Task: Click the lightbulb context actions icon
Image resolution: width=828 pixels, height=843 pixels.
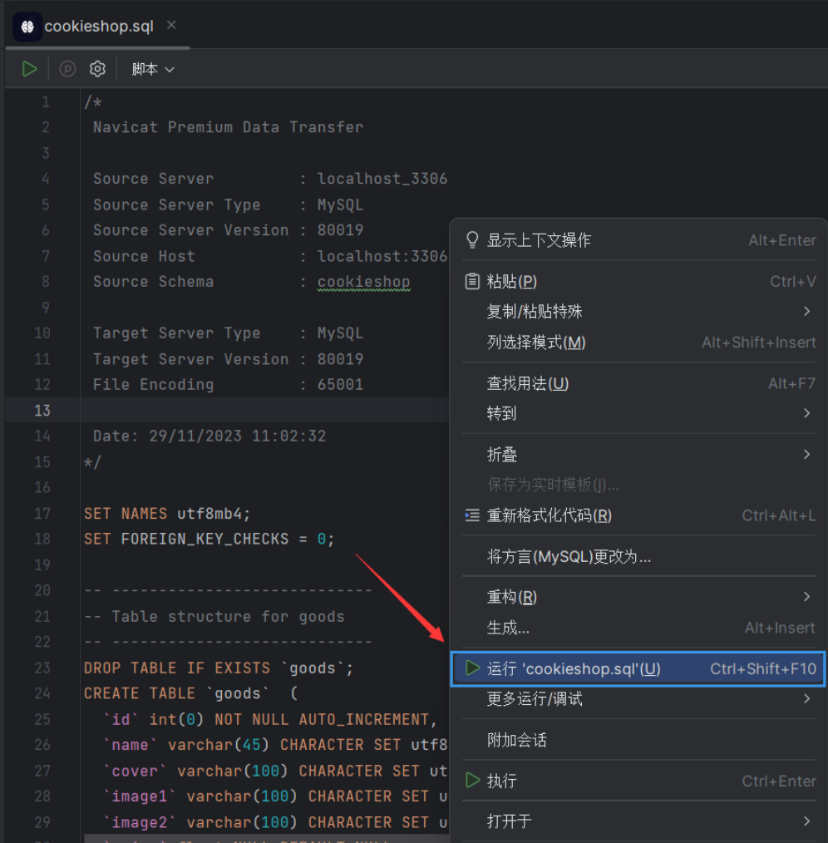Action: coord(472,240)
